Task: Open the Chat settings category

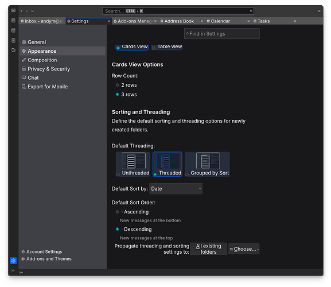Action: pos(63,77)
